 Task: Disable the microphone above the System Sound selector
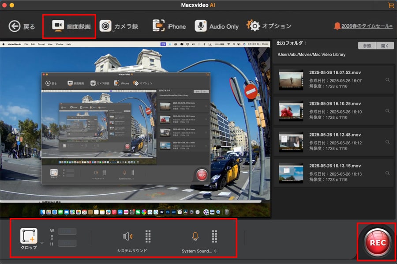click(195, 235)
